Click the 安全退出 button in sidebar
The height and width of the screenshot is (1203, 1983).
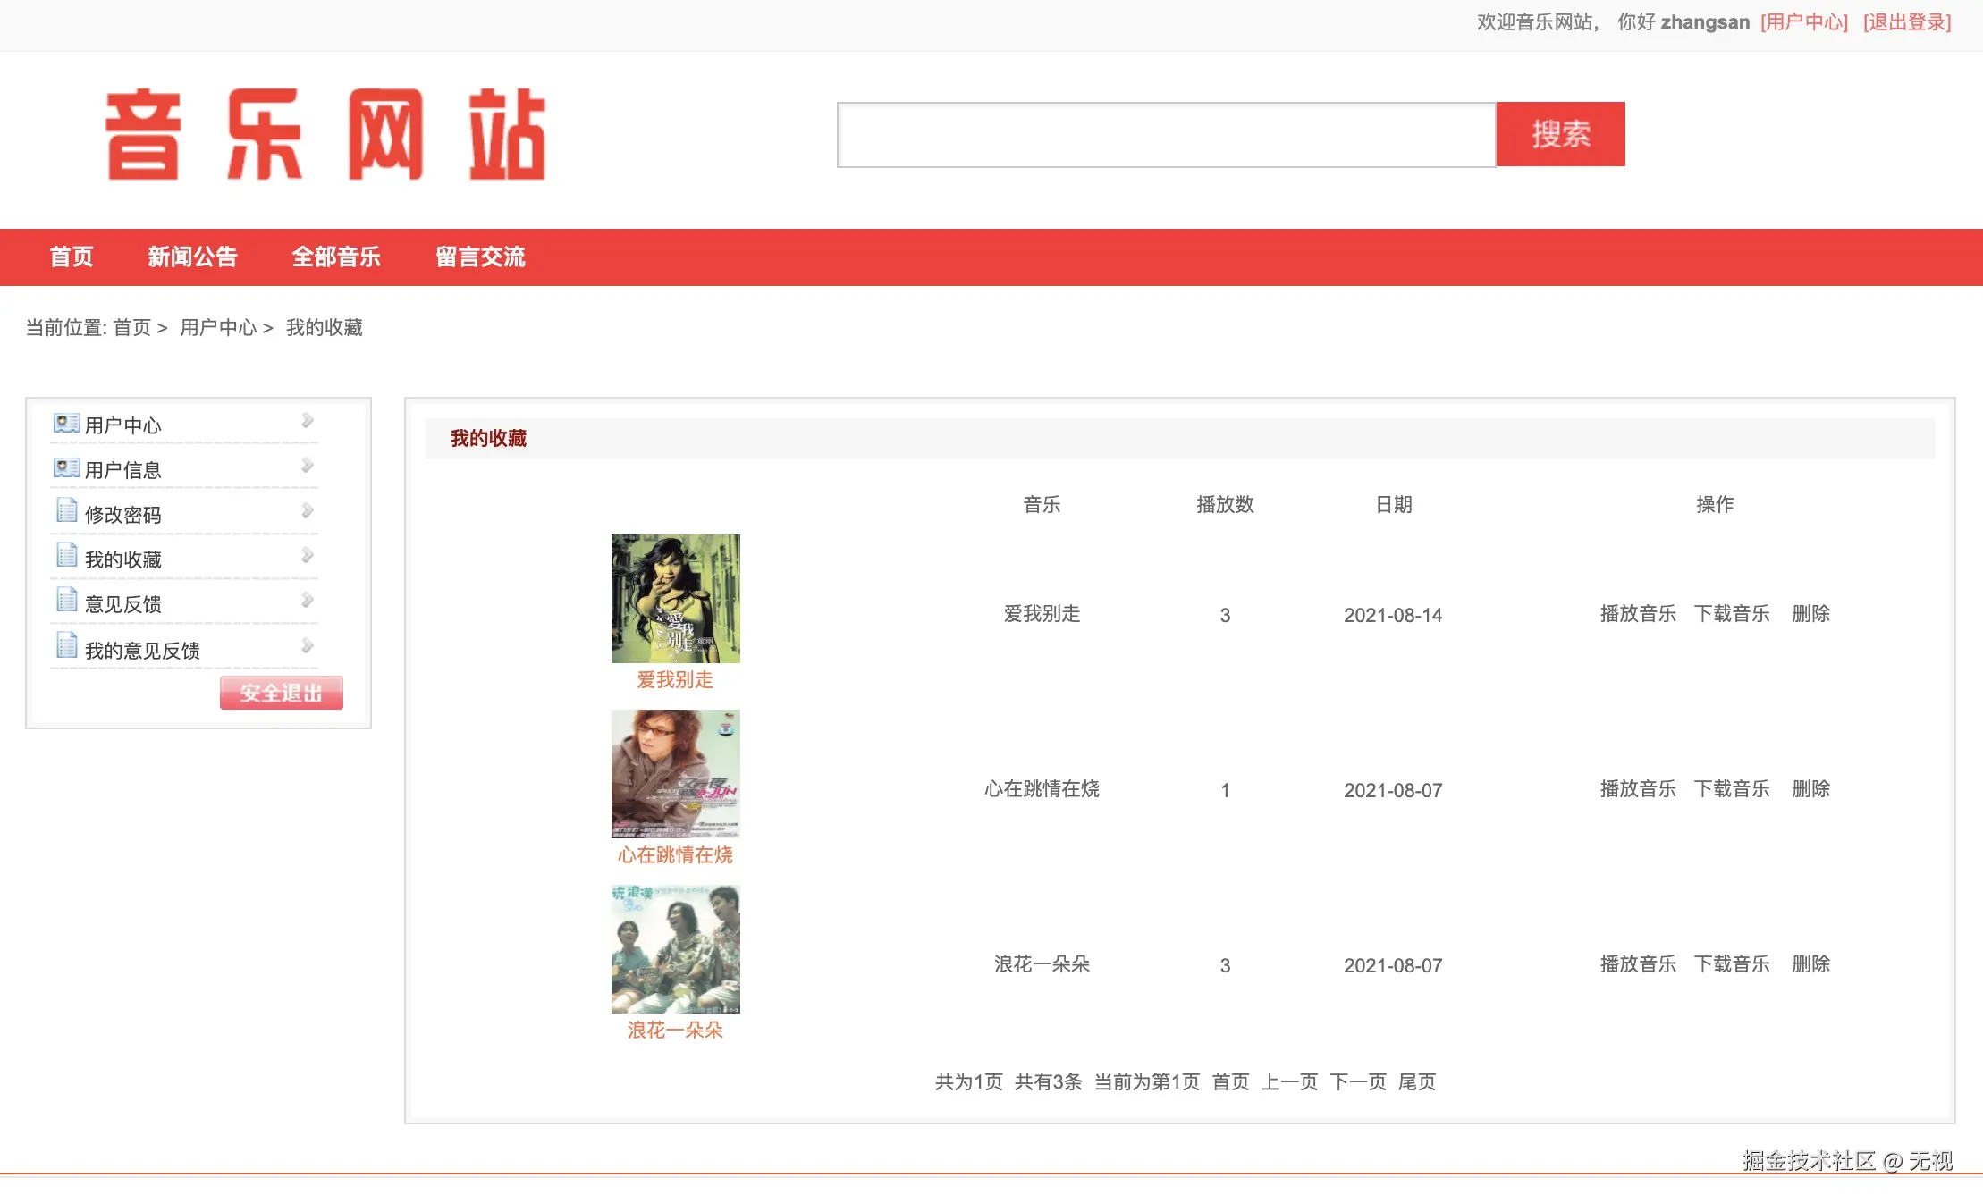point(281,693)
